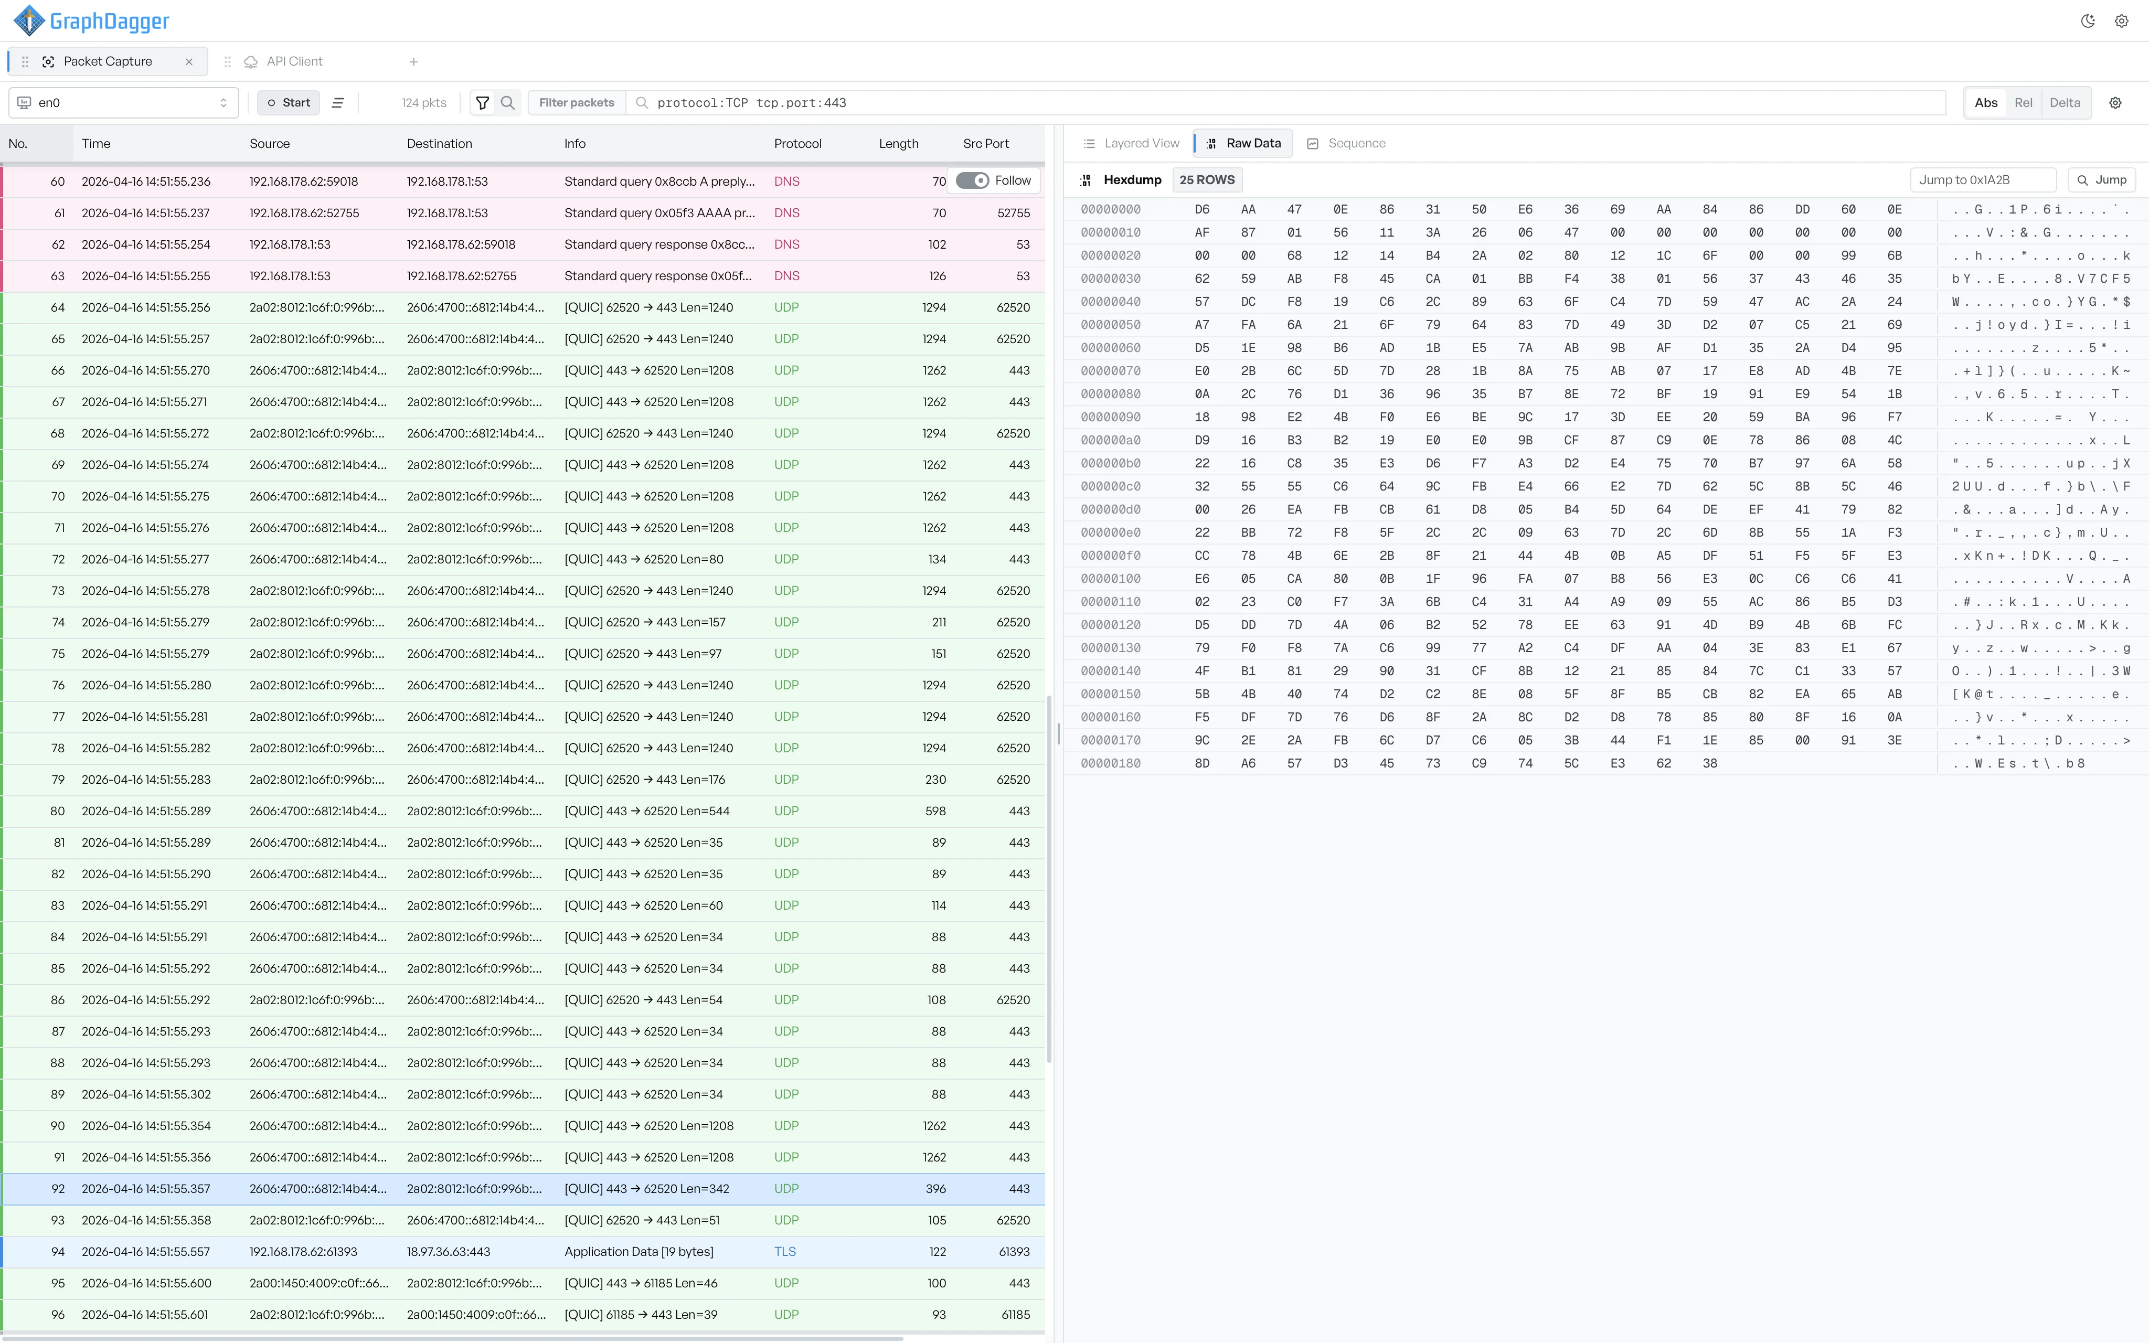Open app settings gear in the title bar
This screenshot has width=2149, height=1343.
[x=2122, y=22]
